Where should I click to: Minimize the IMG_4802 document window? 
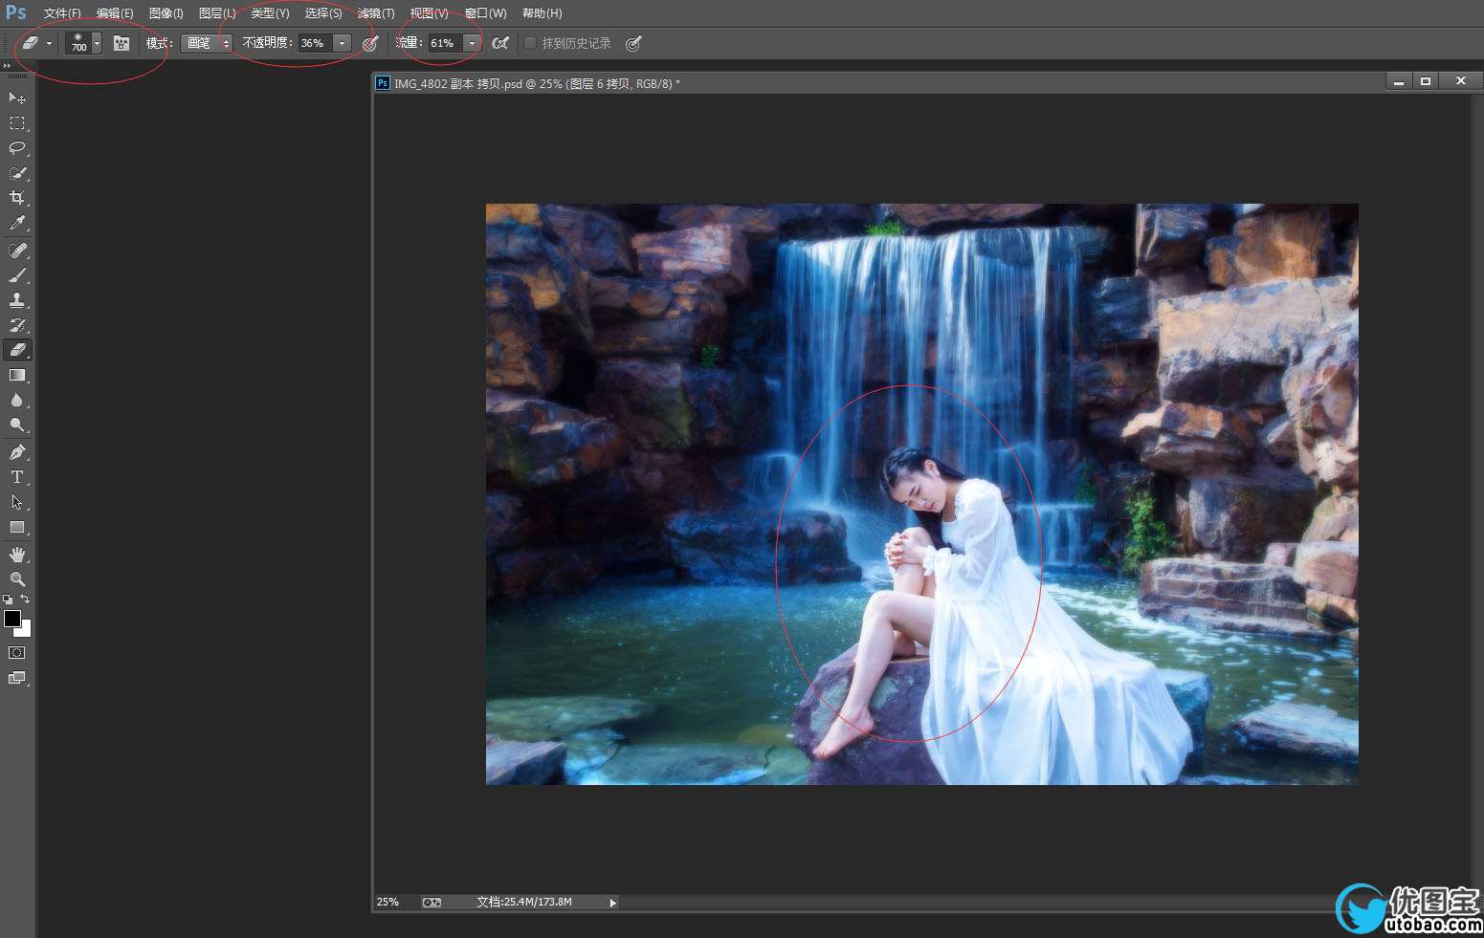(x=1399, y=81)
